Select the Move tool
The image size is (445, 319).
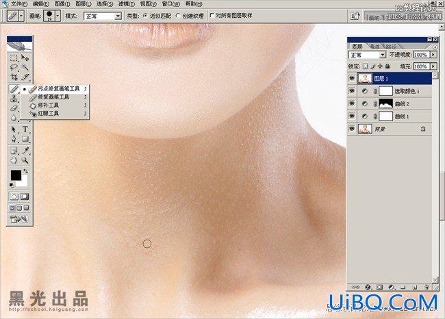[x=25, y=58]
